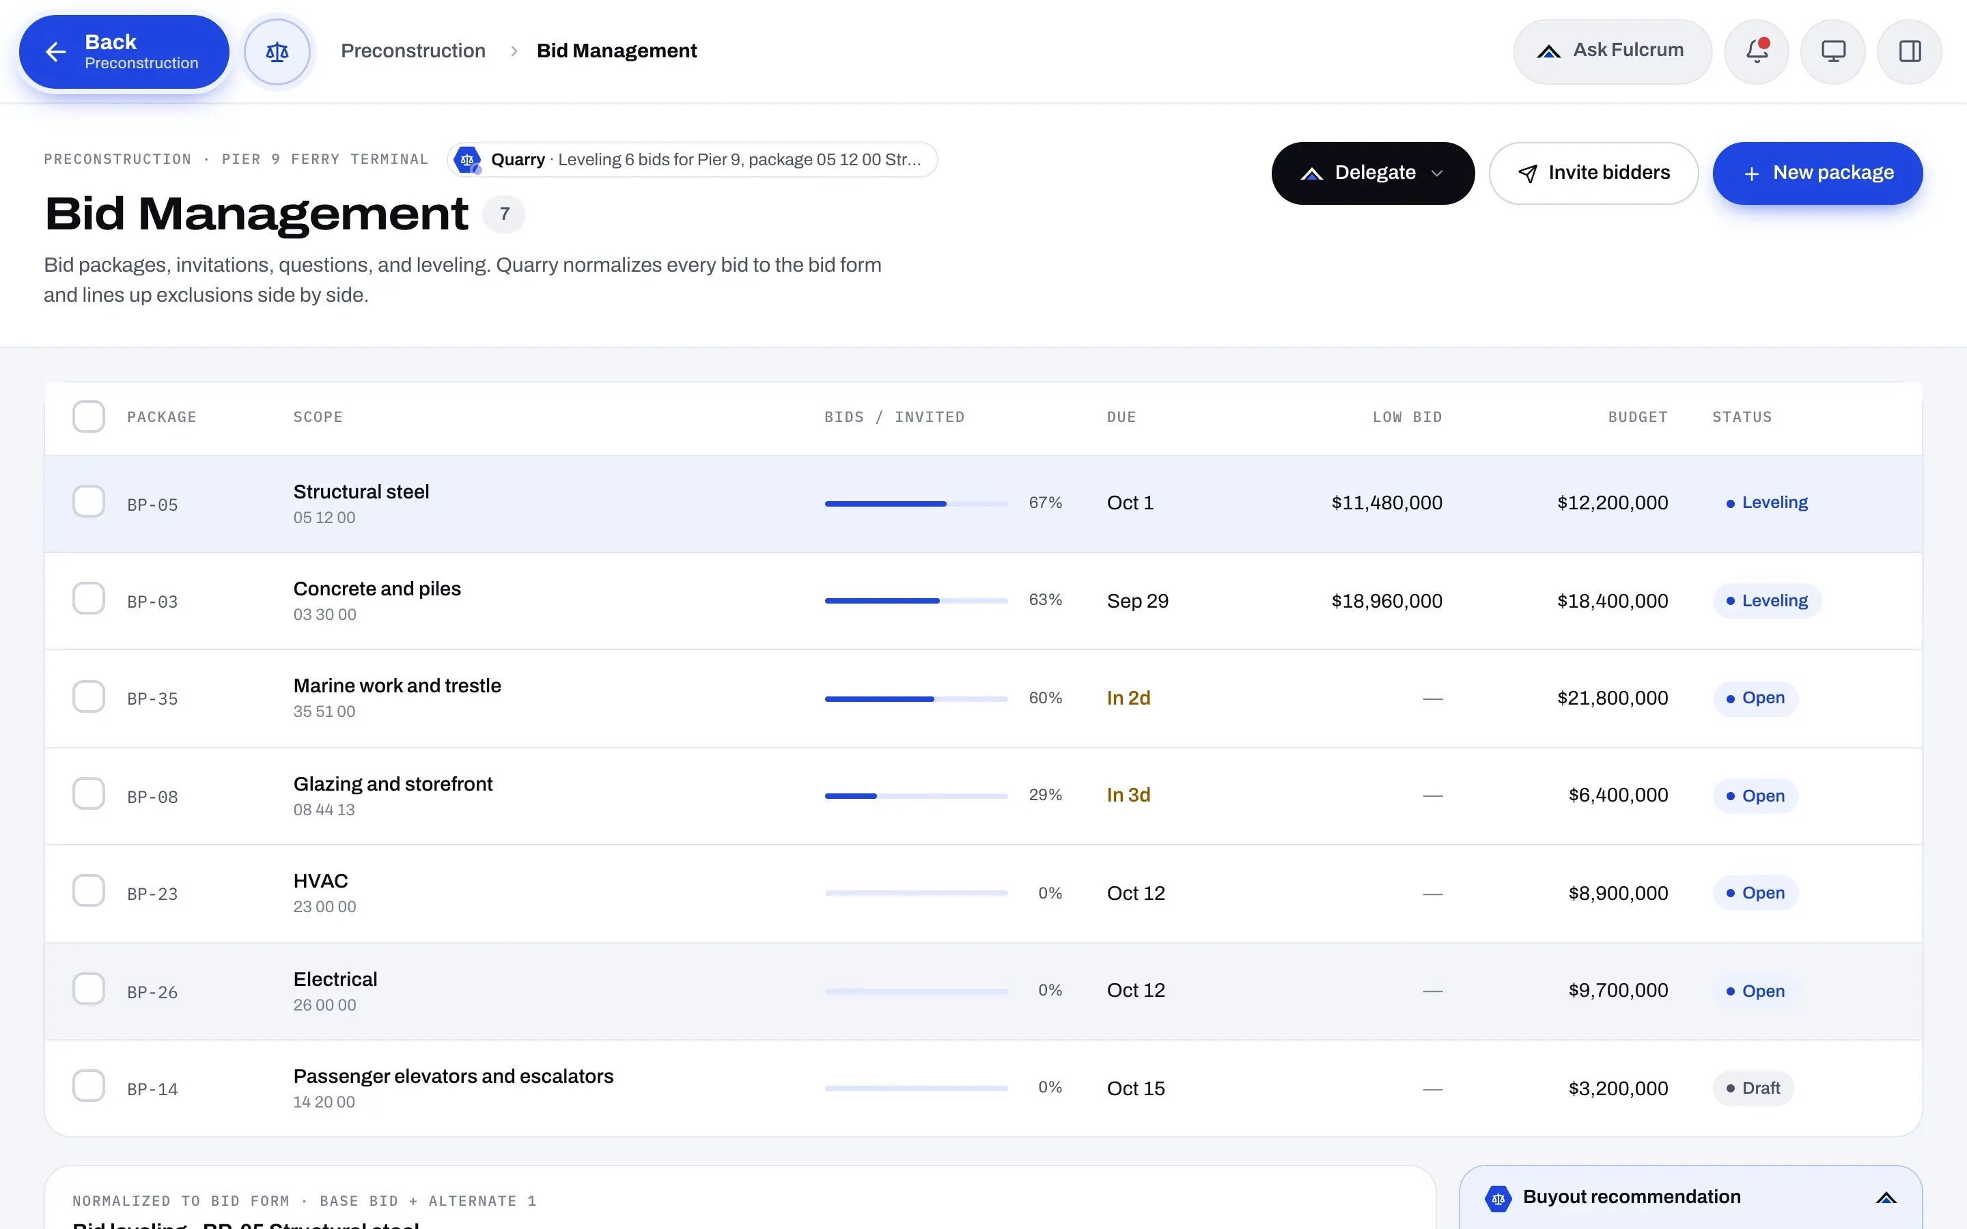
Task: Open the notifications bell
Action: [x=1757, y=51]
